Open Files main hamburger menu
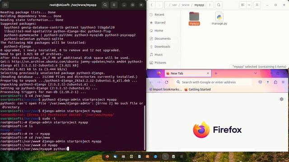The height and width of the screenshot is (162, 289). click(257, 5)
